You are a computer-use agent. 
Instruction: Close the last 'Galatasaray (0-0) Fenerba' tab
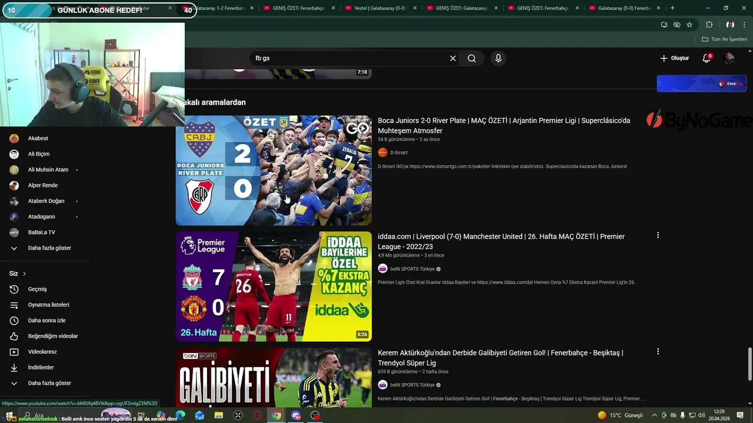point(658,8)
